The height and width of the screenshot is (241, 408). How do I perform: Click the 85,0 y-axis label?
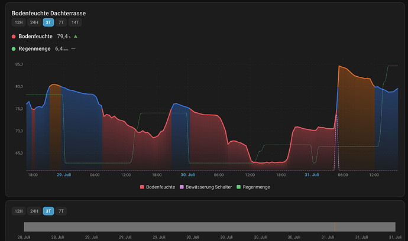(x=19, y=64)
